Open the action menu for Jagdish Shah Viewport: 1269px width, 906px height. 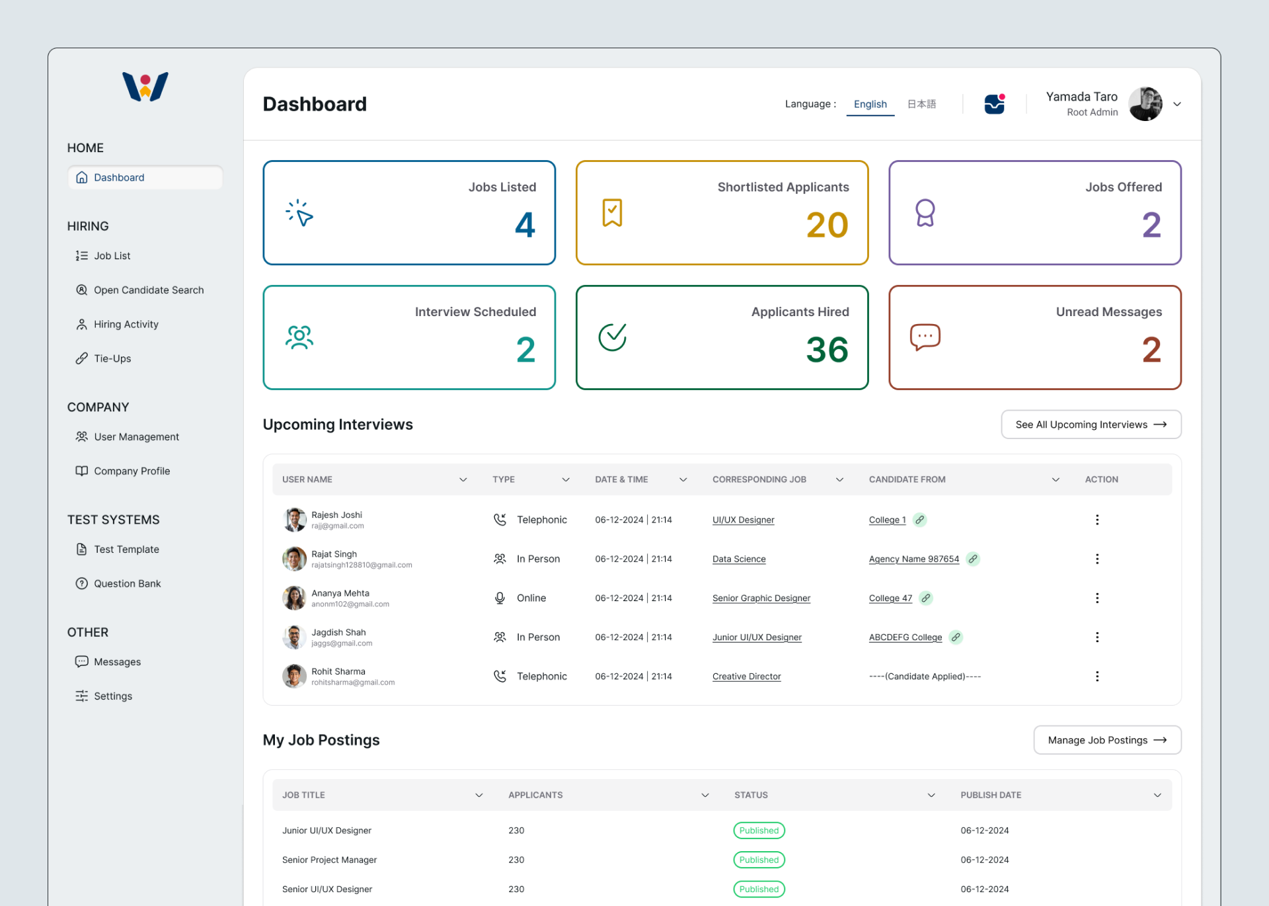(1097, 637)
